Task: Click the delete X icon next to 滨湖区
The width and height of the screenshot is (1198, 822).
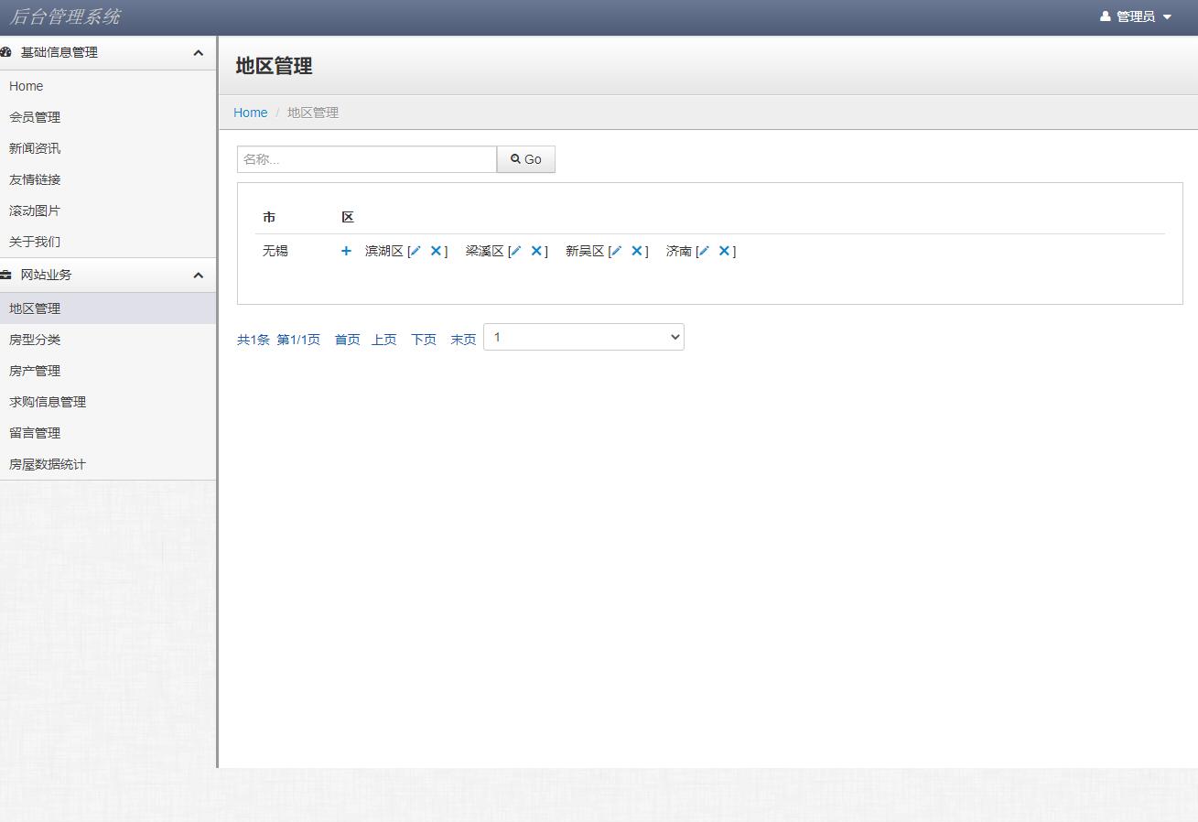Action: (x=437, y=250)
